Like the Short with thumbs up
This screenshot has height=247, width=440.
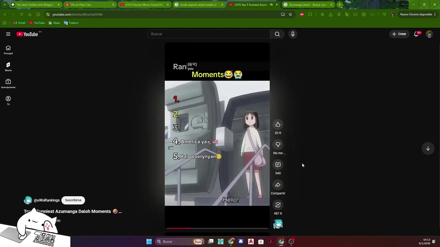click(278, 125)
